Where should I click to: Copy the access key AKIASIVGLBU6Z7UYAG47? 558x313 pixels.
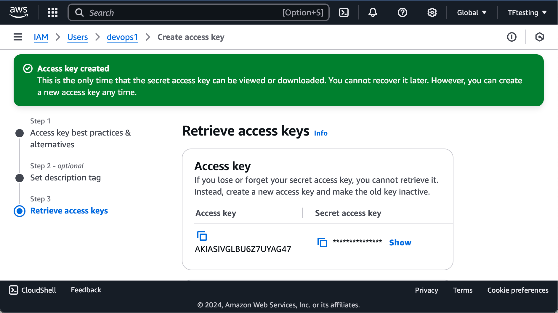coord(202,236)
